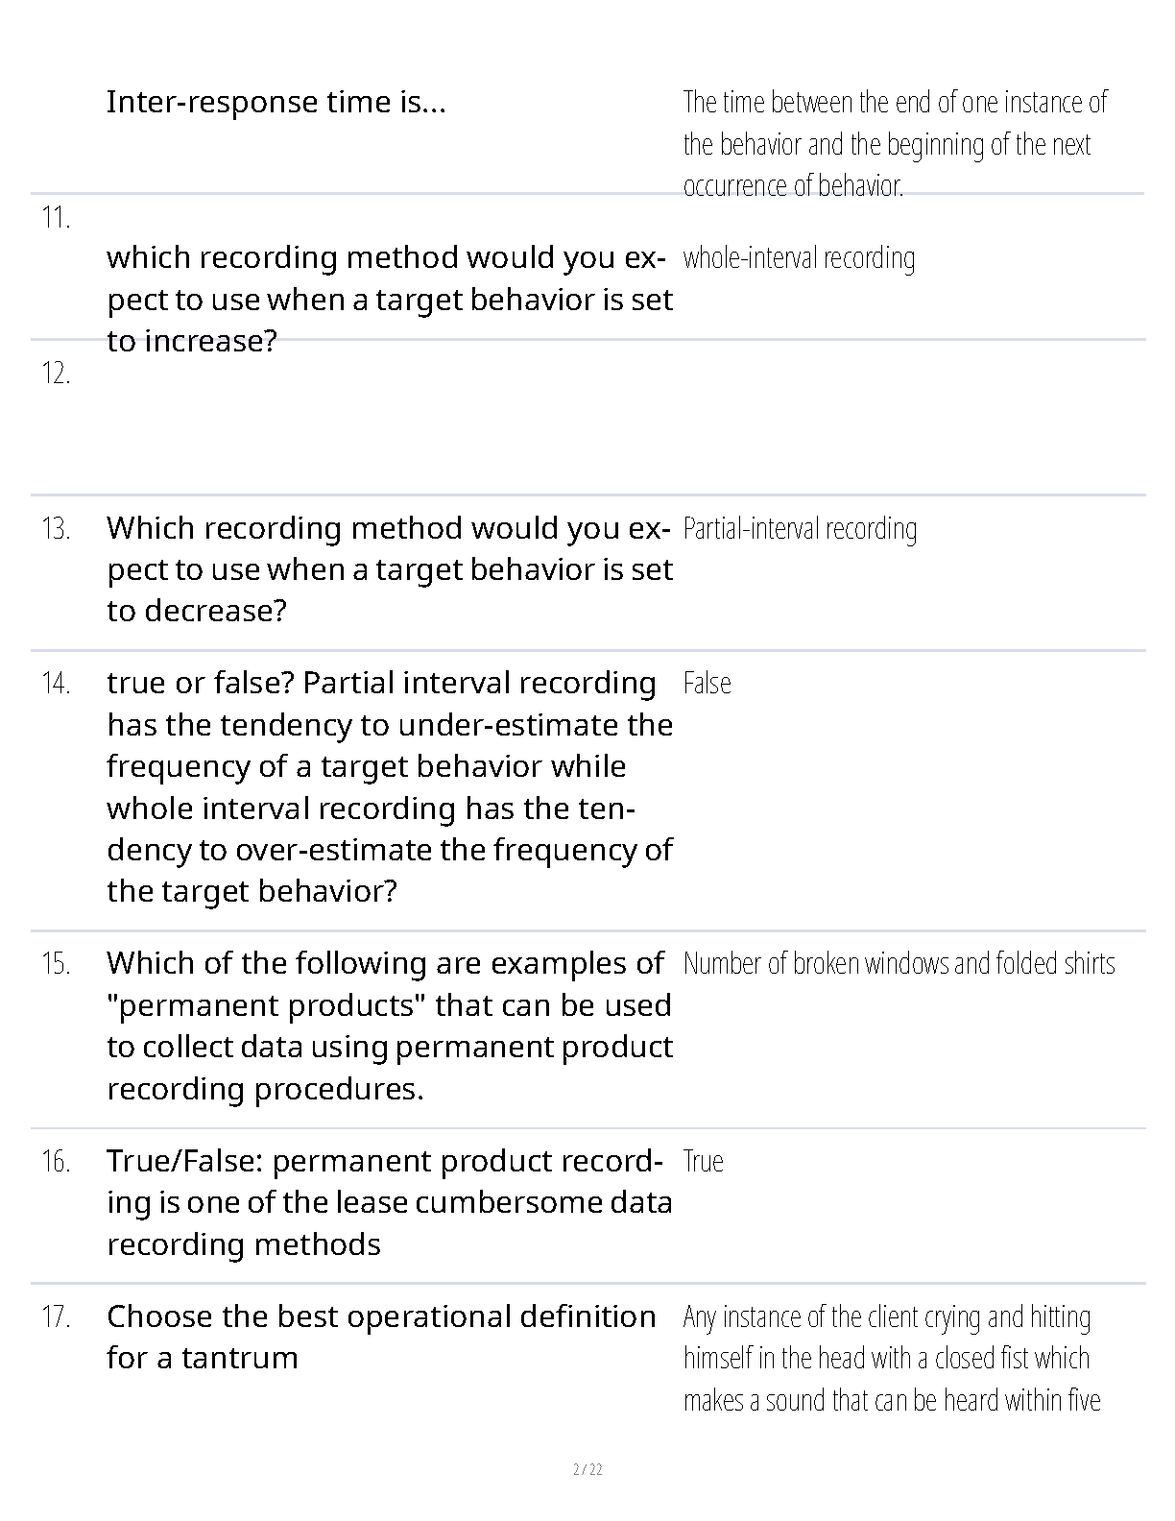Click the '2 / 22' page number footer

[587, 1469]
